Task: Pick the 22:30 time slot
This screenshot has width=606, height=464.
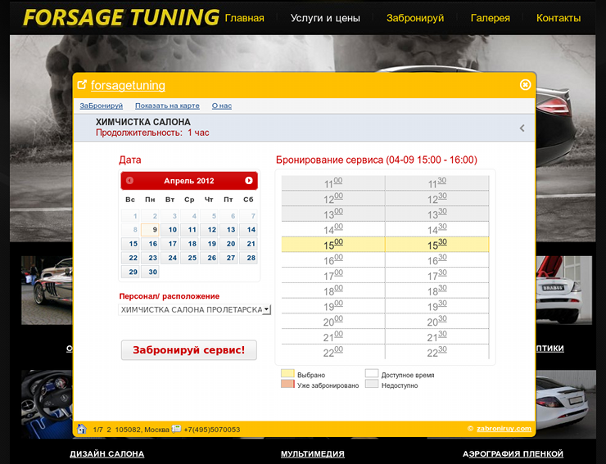Action: (x=437, y=352)
